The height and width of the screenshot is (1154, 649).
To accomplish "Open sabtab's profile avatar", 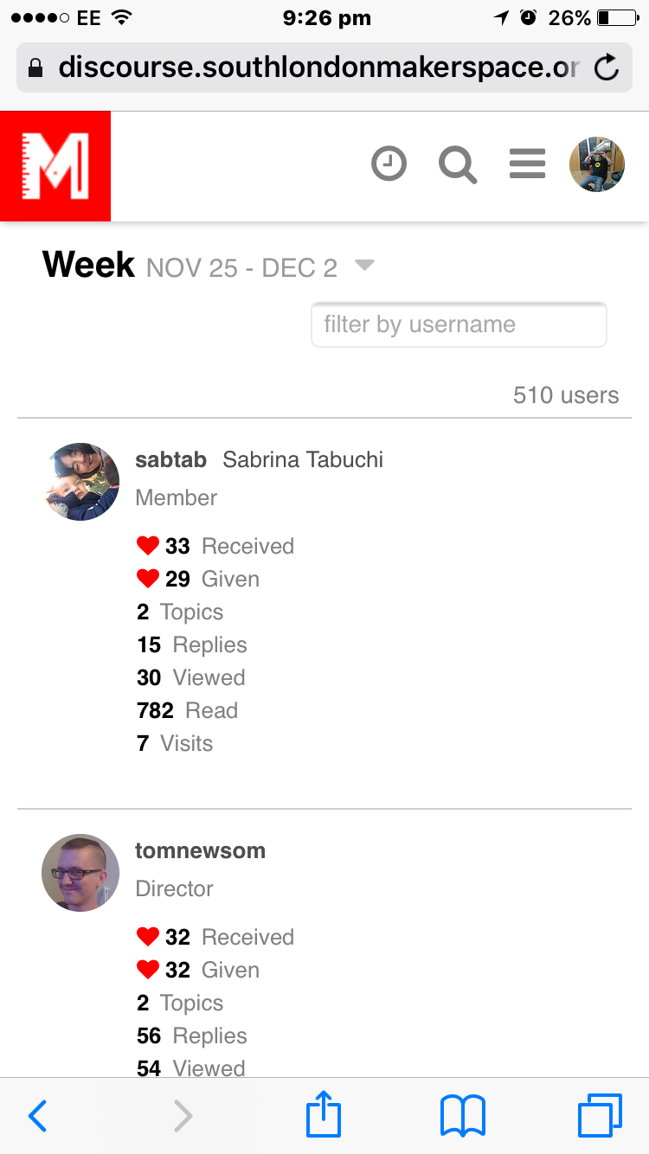I will pyautogui.click(x=80, y=482).
